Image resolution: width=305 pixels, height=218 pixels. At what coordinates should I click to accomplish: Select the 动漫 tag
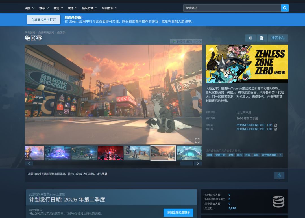coord(210,155)
